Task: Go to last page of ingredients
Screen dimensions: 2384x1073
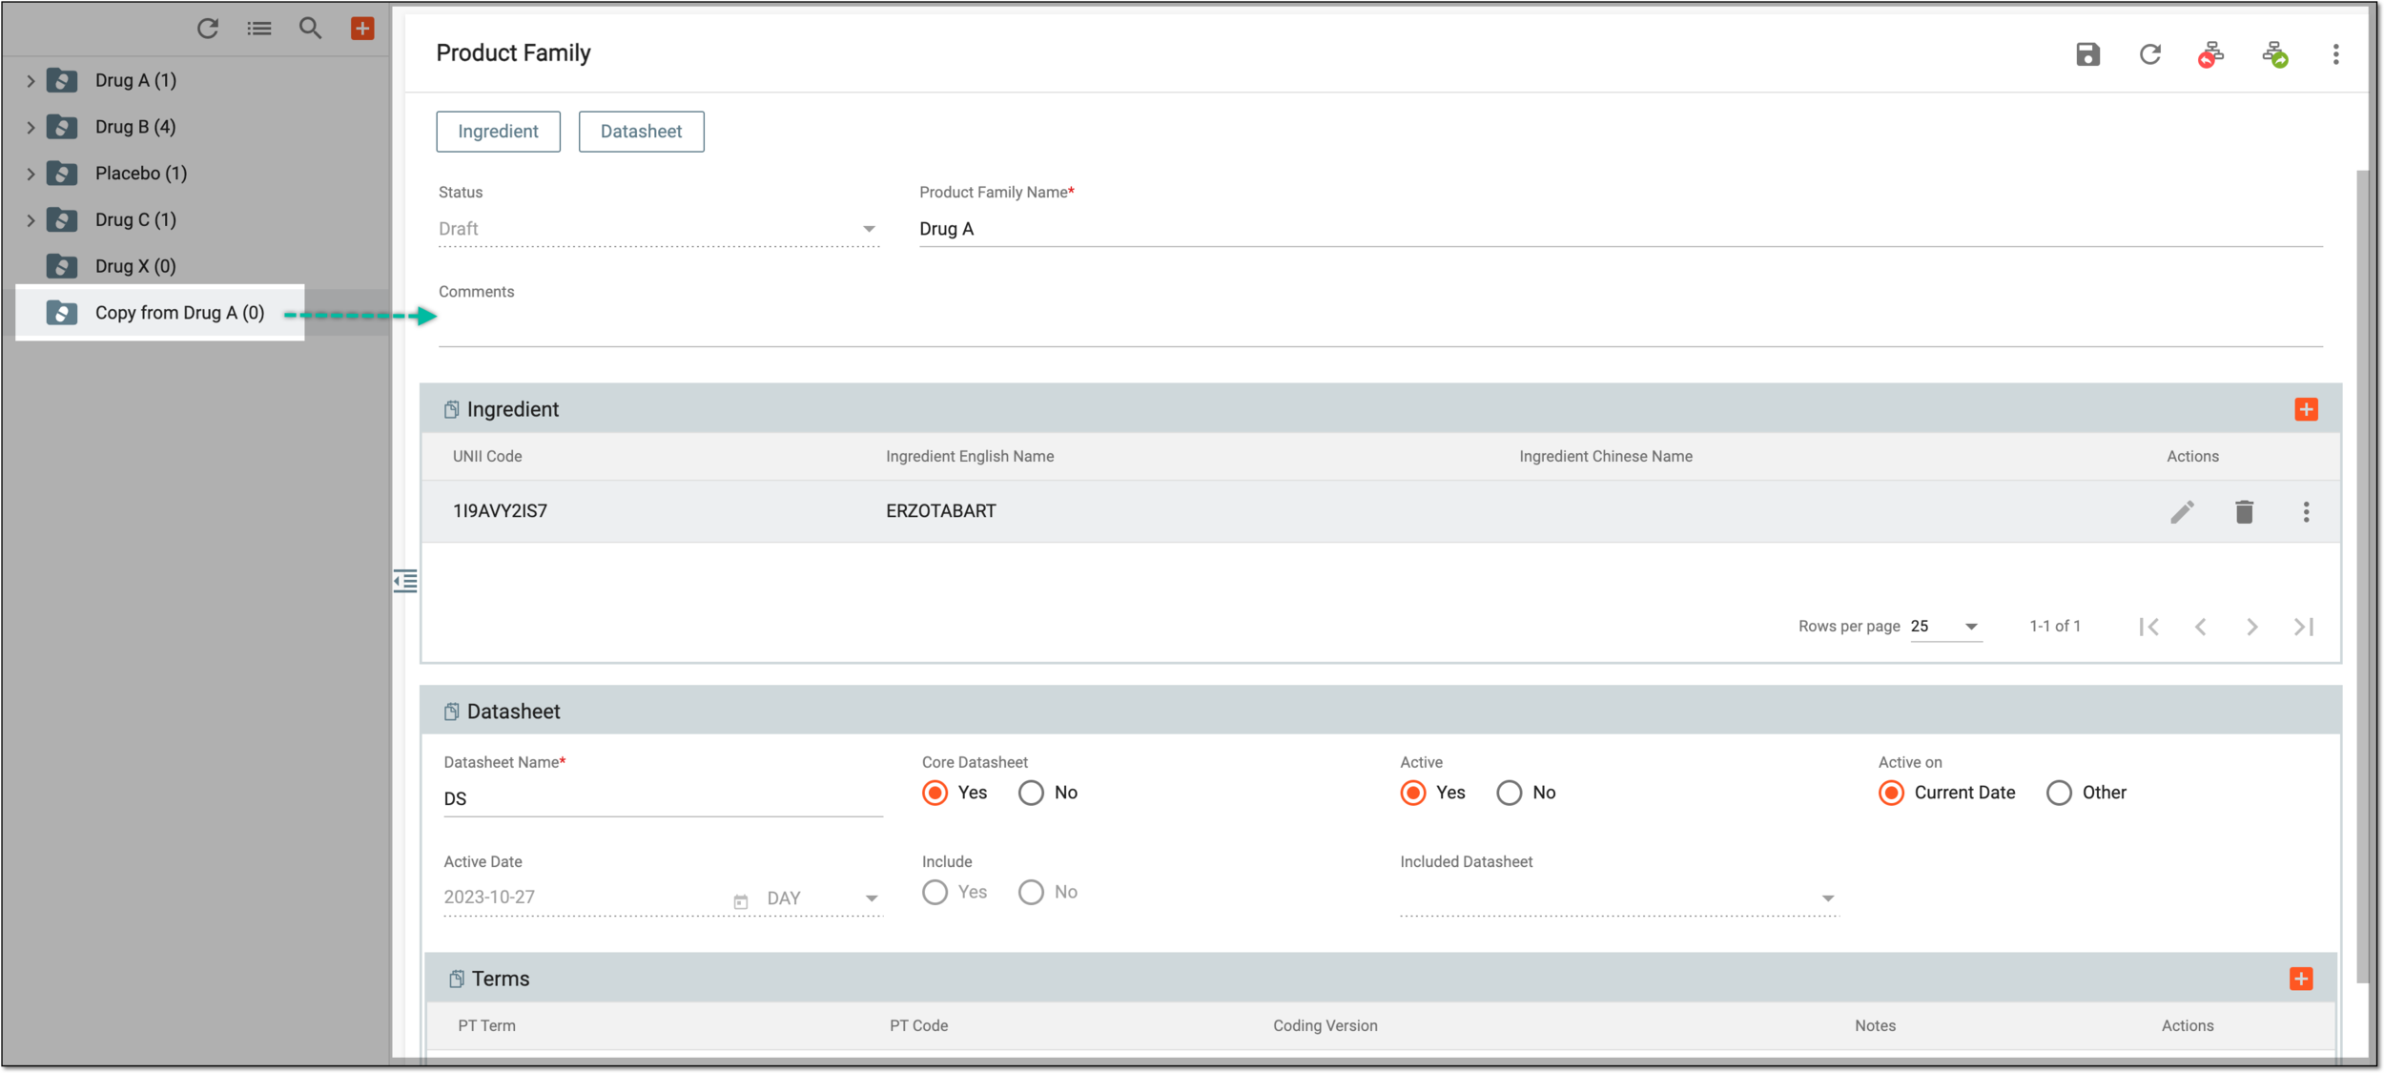Action: [2304, 627]
